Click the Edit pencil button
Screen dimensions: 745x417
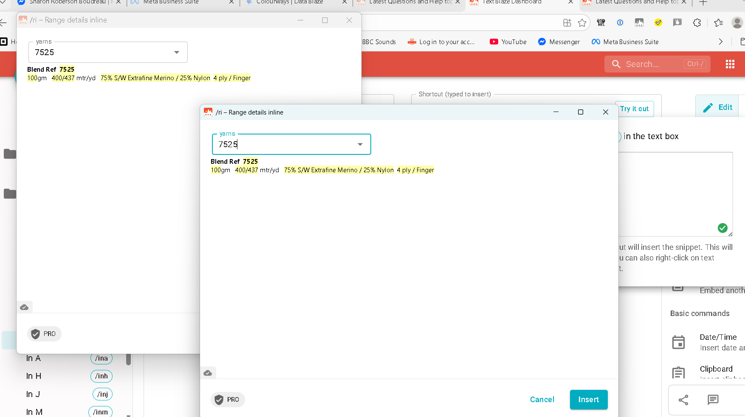(x=717, y=108)
